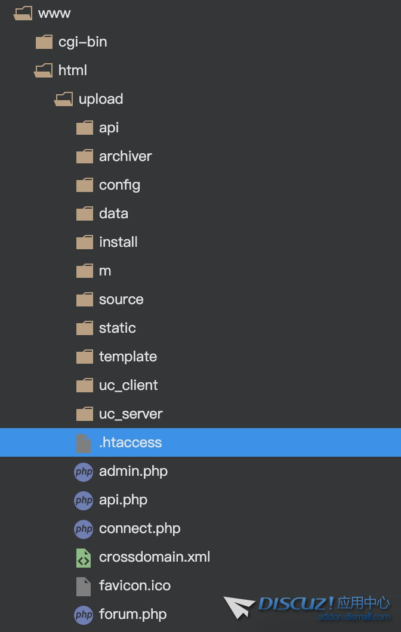Select the crossdomain.xml file name
This screenshot has width=401, height=632.
[155, 557]
